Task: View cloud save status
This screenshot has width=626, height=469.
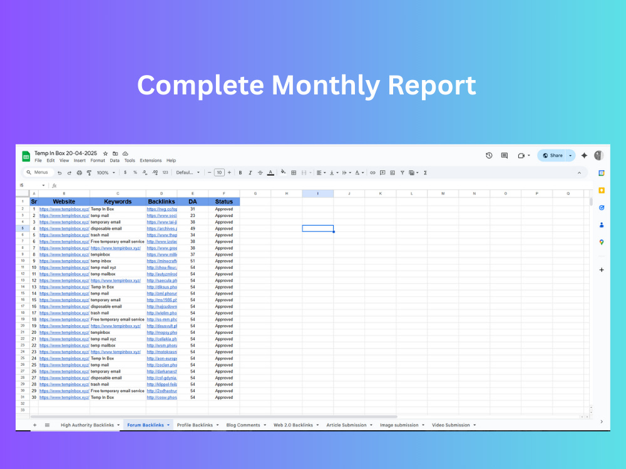Action: click(125, 154)
